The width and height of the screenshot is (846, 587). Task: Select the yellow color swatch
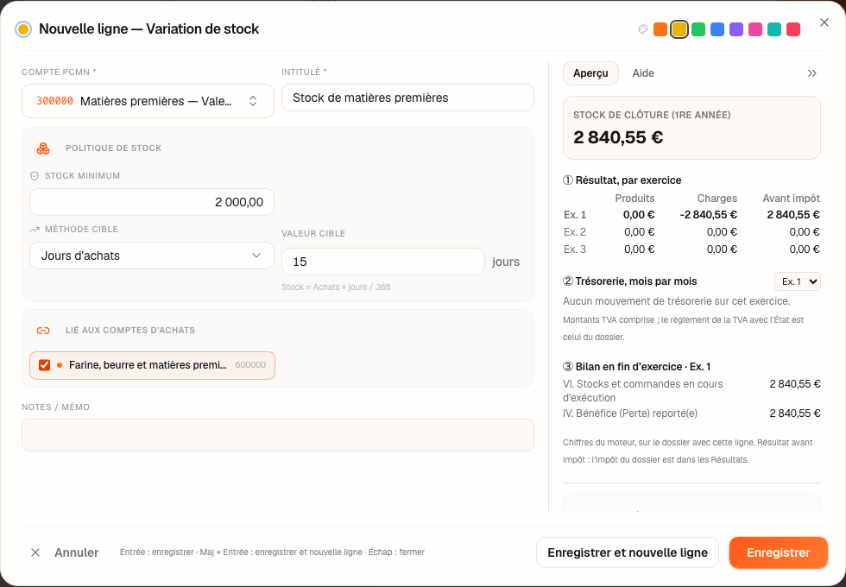[679, 29]
